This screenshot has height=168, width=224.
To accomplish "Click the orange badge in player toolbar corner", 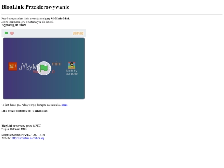I will (78, 33).
